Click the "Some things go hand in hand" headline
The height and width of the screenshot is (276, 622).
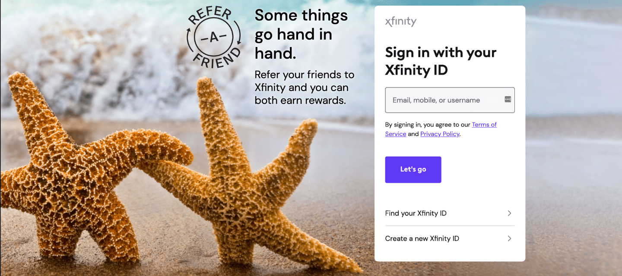click(x=301, y=34)
